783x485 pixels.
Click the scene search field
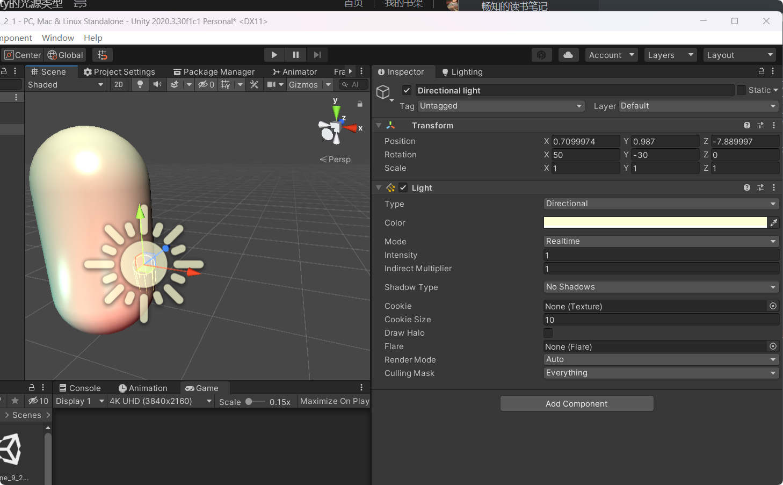[x=353, y=84]
